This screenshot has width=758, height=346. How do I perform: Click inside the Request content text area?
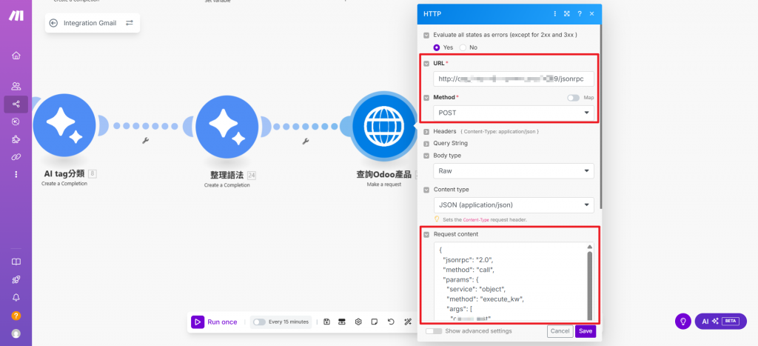(x=509, y=282)
